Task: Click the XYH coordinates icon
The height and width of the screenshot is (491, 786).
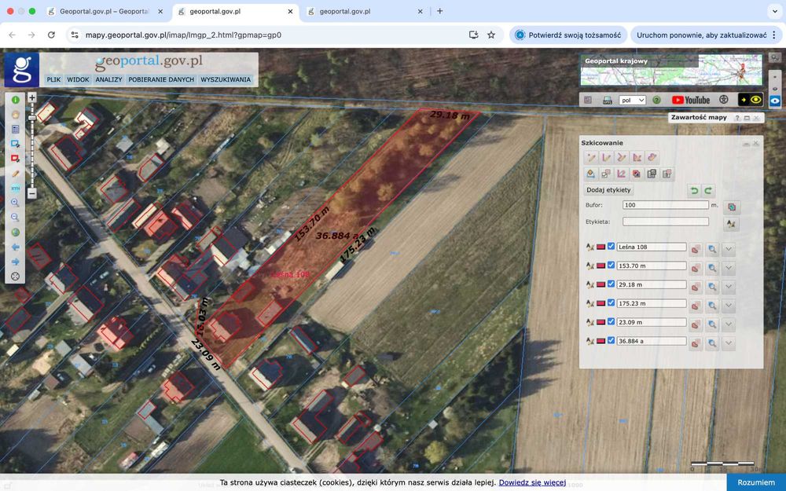Action: tap(15, 189)
